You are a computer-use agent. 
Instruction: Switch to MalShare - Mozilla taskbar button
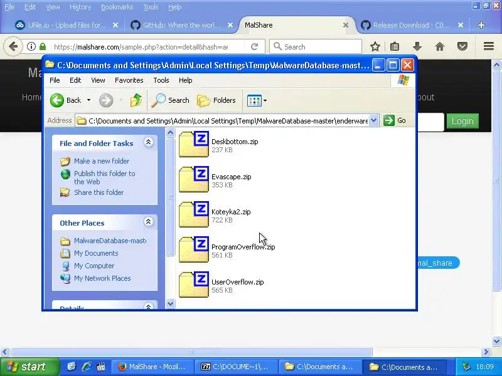coord(152,367)
